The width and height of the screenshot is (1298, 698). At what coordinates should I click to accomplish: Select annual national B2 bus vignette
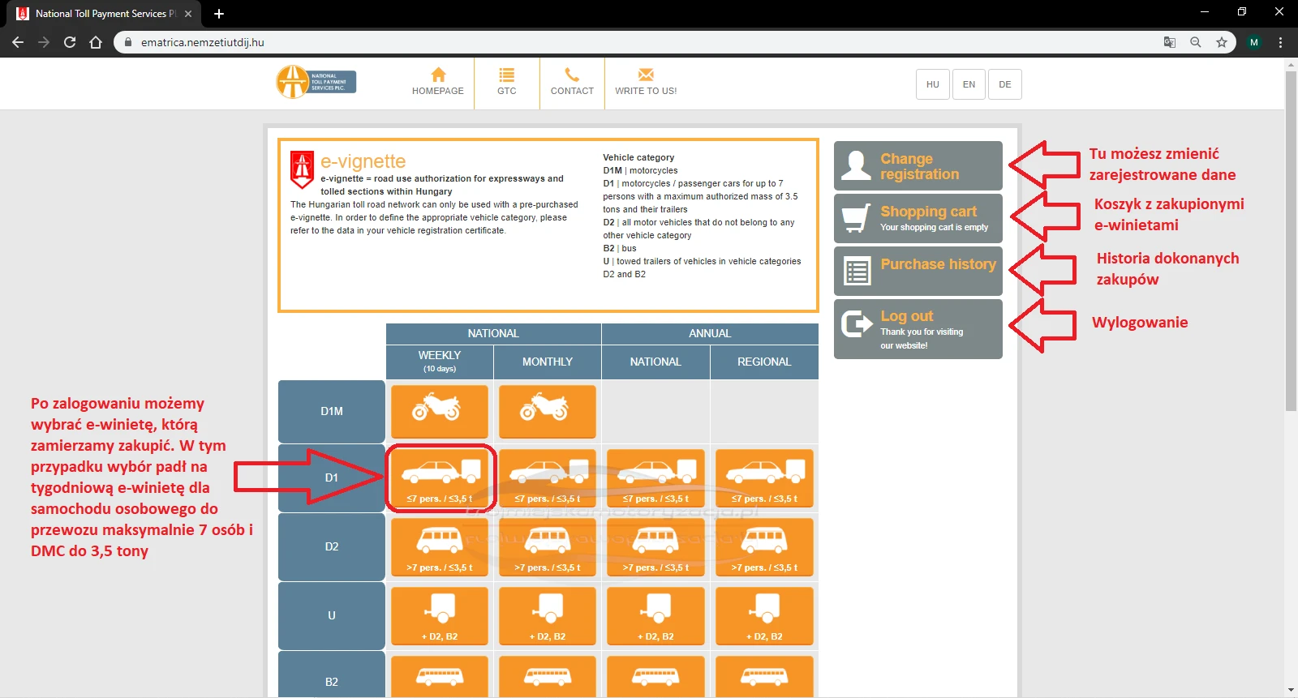[x=655, y=677]
